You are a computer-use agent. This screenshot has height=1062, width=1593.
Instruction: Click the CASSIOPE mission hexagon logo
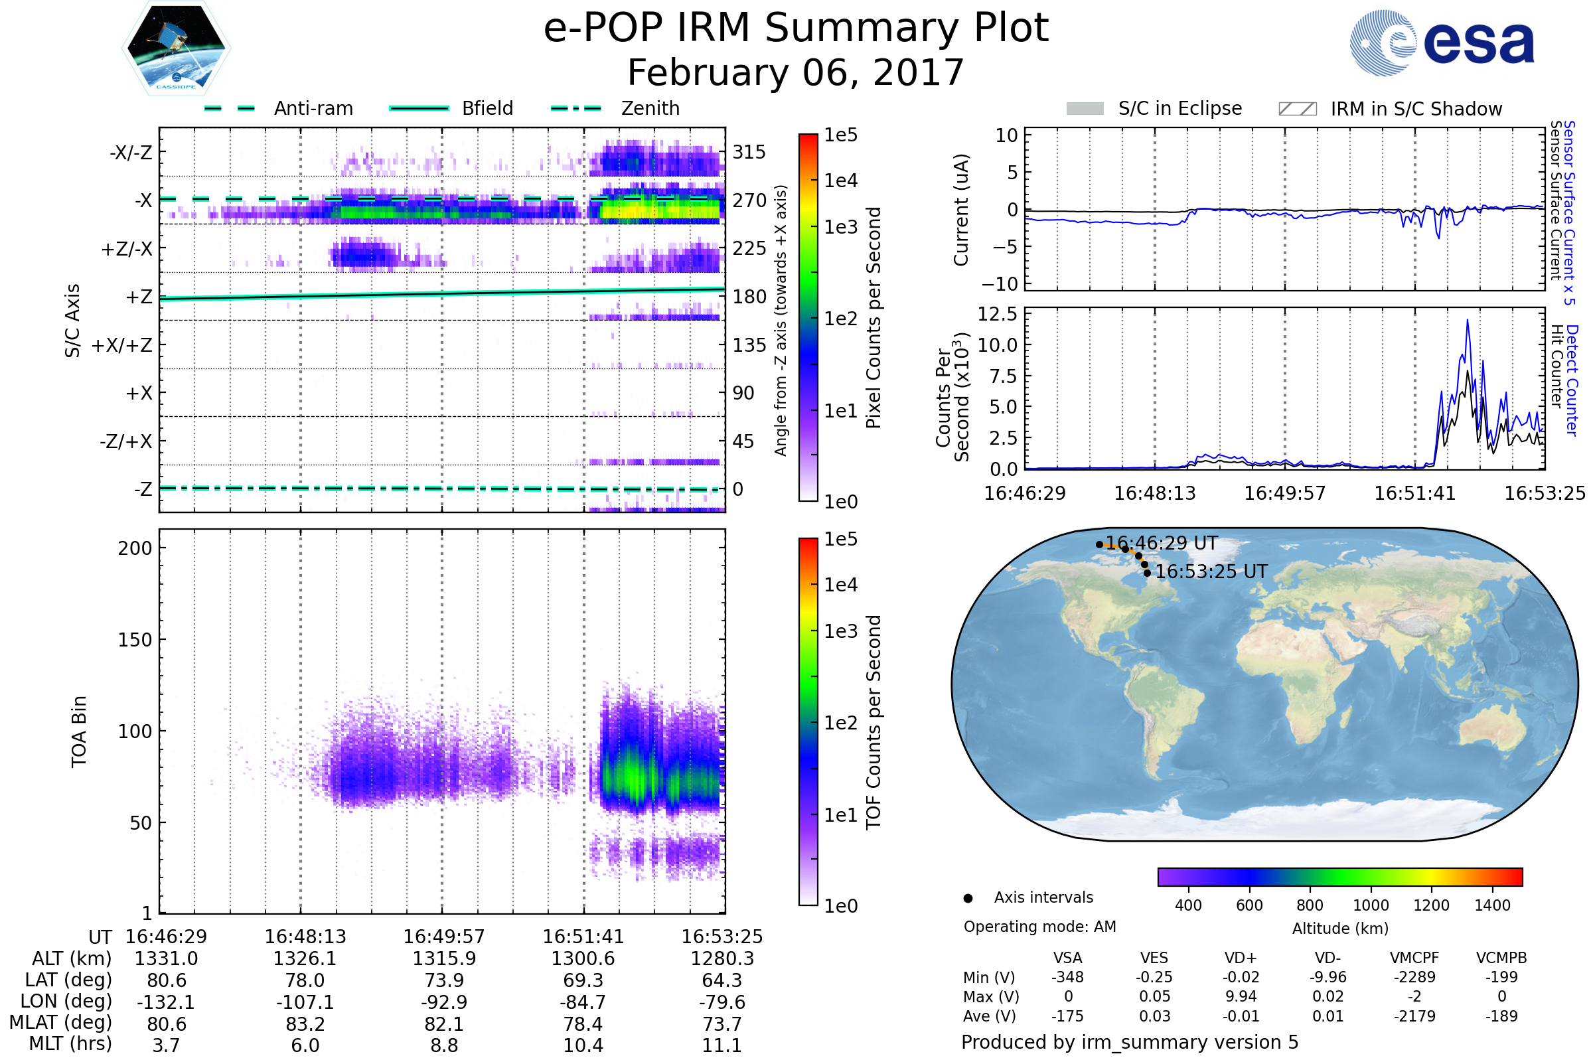(x=176, y=48)
